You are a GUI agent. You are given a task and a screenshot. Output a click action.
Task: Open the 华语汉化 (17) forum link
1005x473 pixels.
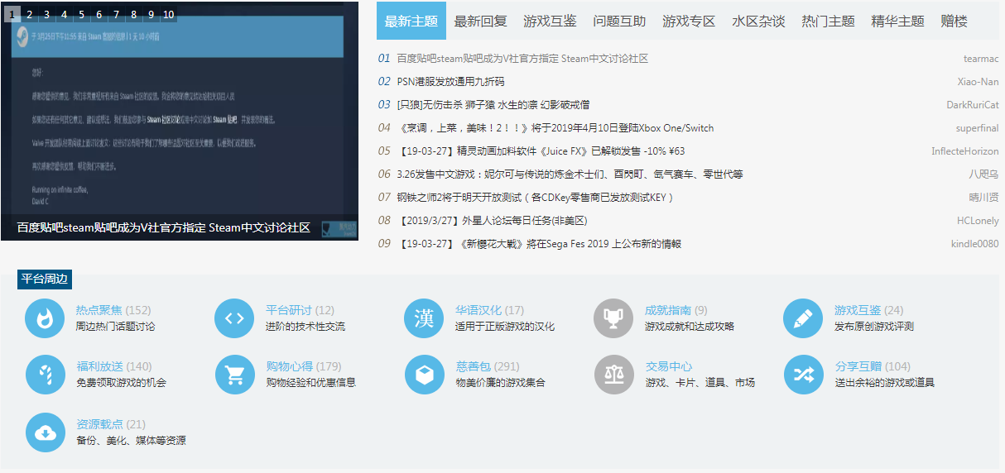coord(489,310)
